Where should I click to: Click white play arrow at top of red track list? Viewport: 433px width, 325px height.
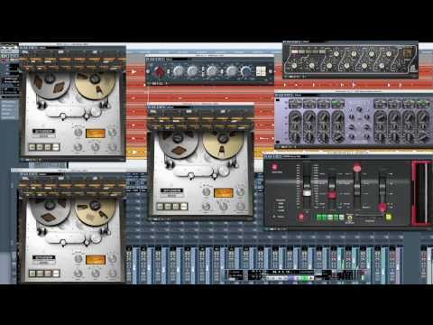point(134,72)
